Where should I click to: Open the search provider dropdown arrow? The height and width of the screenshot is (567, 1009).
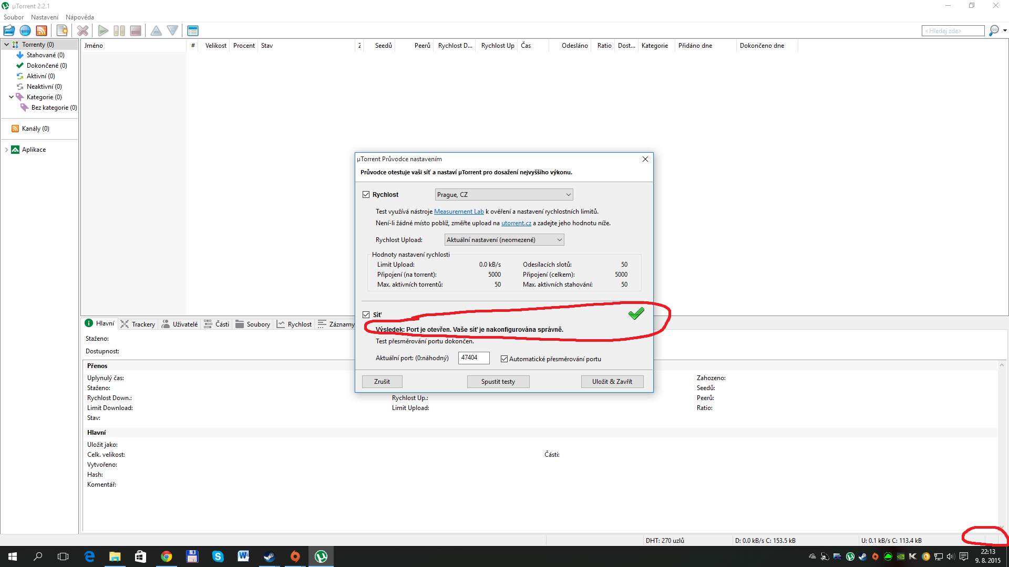pyautogui.click(x=1005, y=30)
